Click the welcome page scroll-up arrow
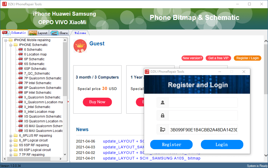This screenshot has height=168, width=268. (266, 41)
